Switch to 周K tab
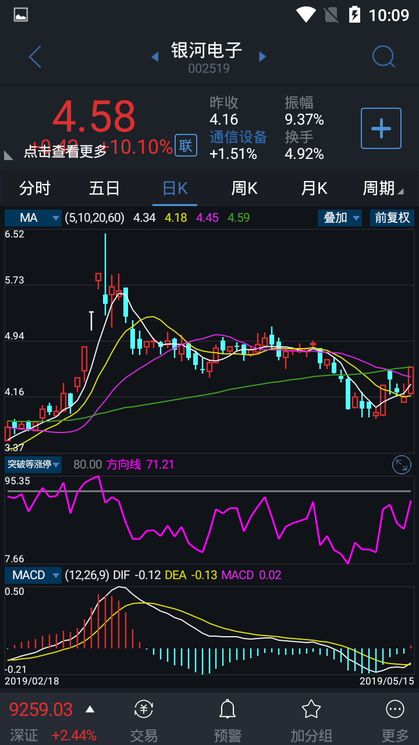This screenshot has height=745, width=419. (244, 189)
